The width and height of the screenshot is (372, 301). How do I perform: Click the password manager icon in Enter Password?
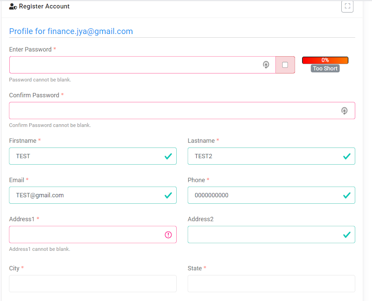[266, 65]
